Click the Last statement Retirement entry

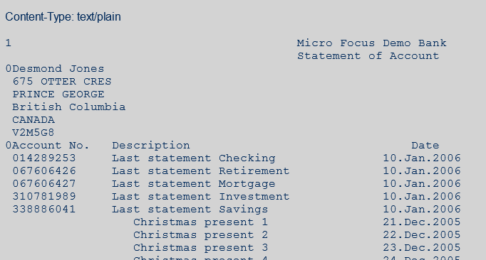pos(200,171)
